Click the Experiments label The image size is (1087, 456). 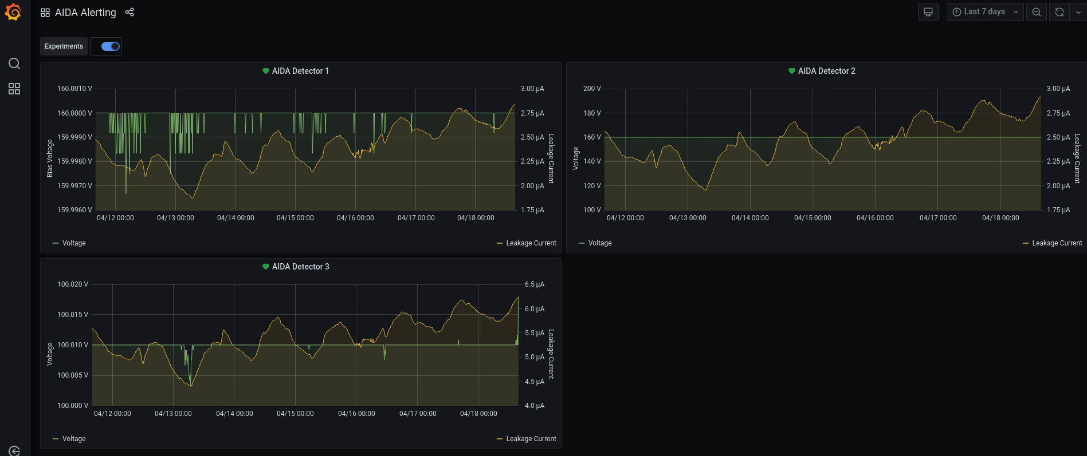click(x=64, y=46)
